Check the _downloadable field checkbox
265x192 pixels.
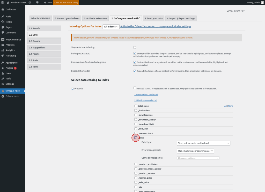(x=136, y=115)
